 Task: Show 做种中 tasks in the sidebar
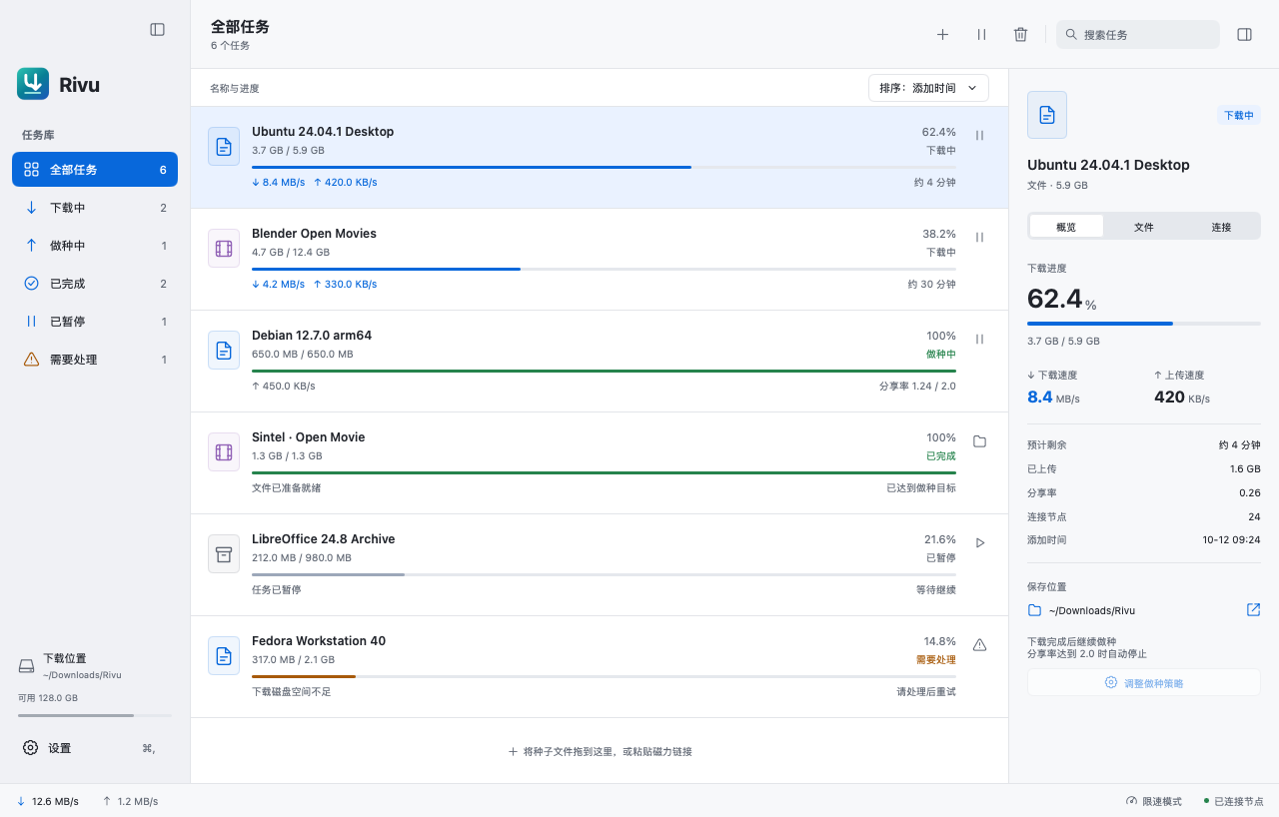[x=95, y=246]
